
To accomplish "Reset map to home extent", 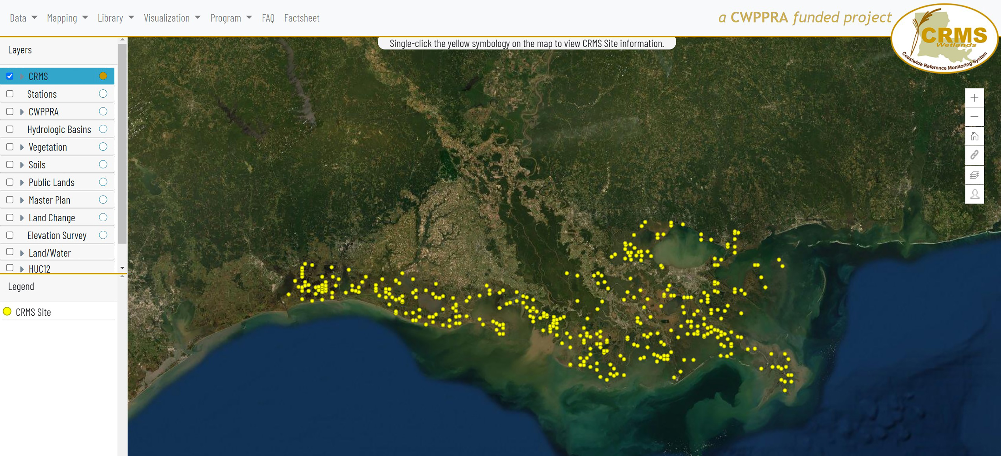I will click(x=974, y=136).
